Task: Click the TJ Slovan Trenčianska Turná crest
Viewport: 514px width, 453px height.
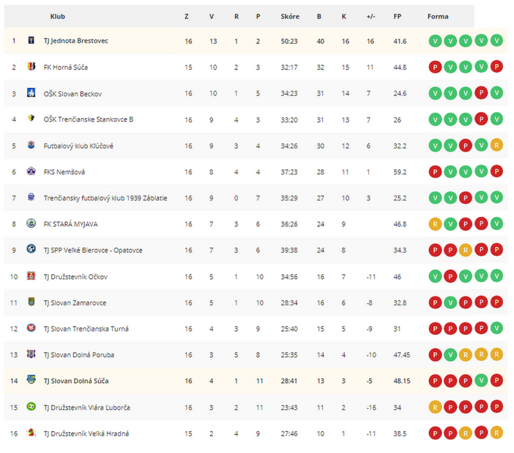Action: 31,328
